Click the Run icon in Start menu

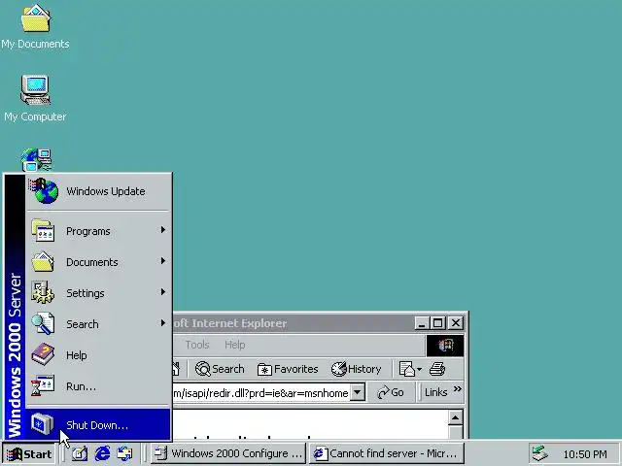click(x=43, y=386)
